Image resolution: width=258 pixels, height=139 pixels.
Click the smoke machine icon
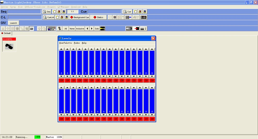click(129, 29)
